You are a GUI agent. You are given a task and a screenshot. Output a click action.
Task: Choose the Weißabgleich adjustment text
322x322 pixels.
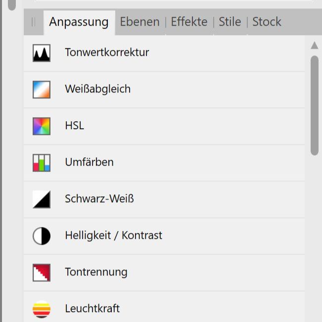pyautogui.click(x=97, y=89)
